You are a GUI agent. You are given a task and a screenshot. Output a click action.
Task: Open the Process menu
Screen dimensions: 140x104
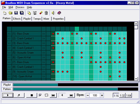(20, 7)
